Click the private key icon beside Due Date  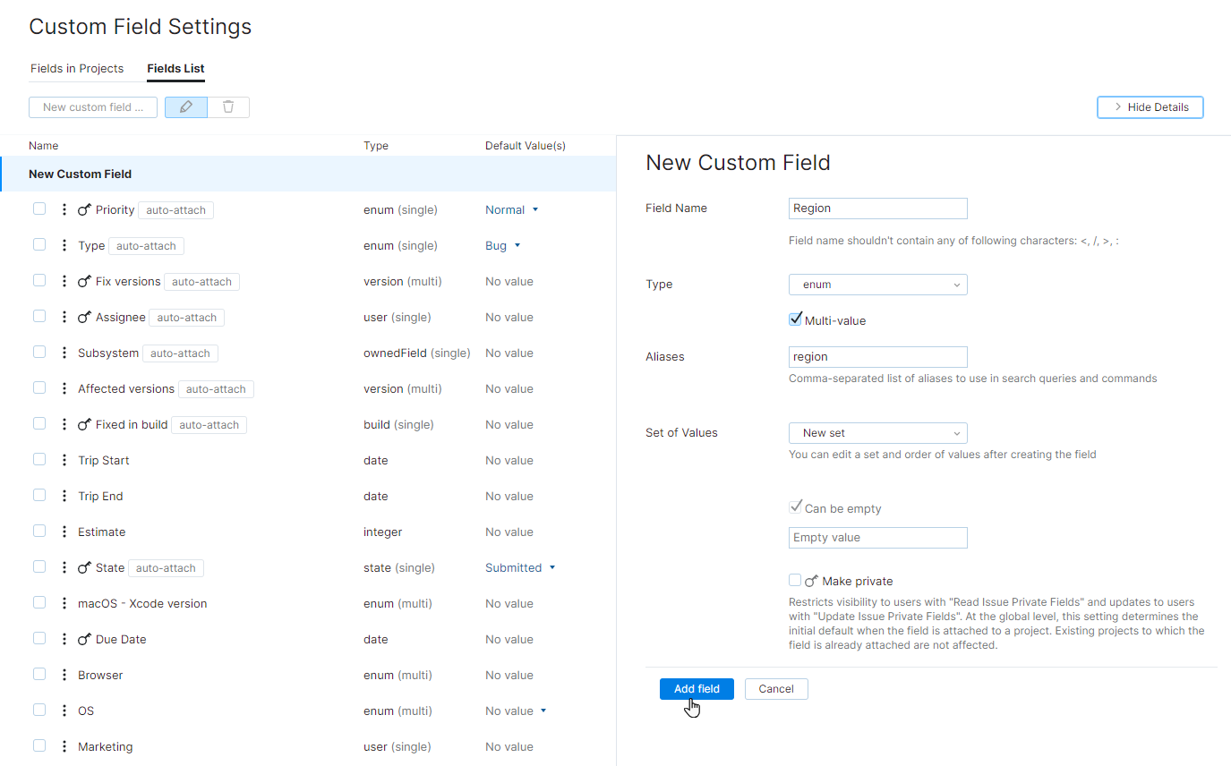(x=85, y=640)
